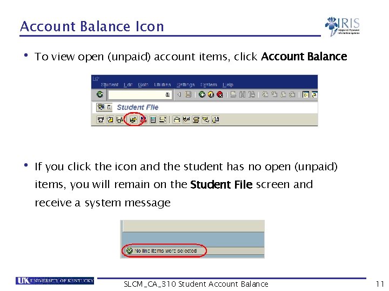This screenshot has height=291, width=389.
Task: Click the first icon in the Student File toolbar
Action: (x=100, y=120)
